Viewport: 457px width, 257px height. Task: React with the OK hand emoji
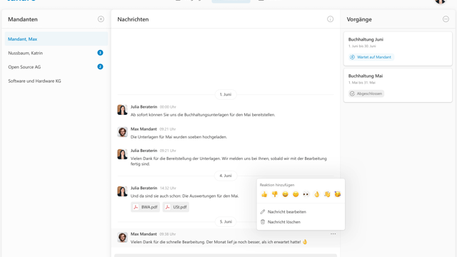click(317, 194)
